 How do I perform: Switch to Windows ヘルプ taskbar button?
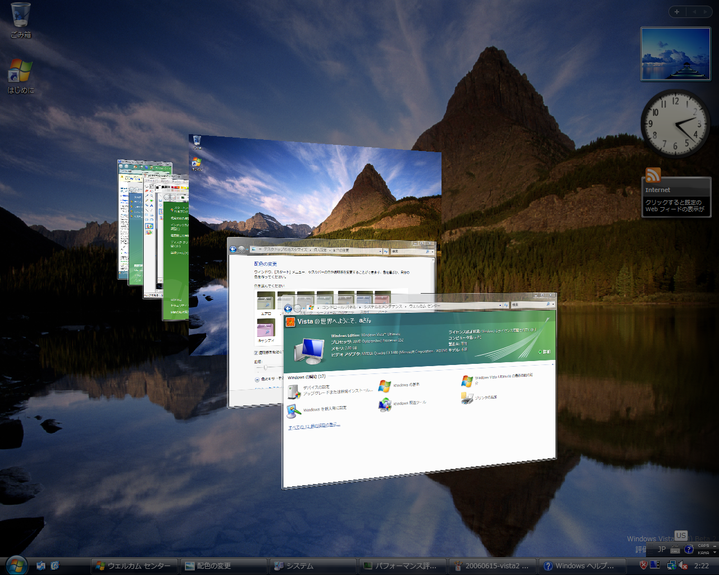pyautogui.click(x=581, y=565)
